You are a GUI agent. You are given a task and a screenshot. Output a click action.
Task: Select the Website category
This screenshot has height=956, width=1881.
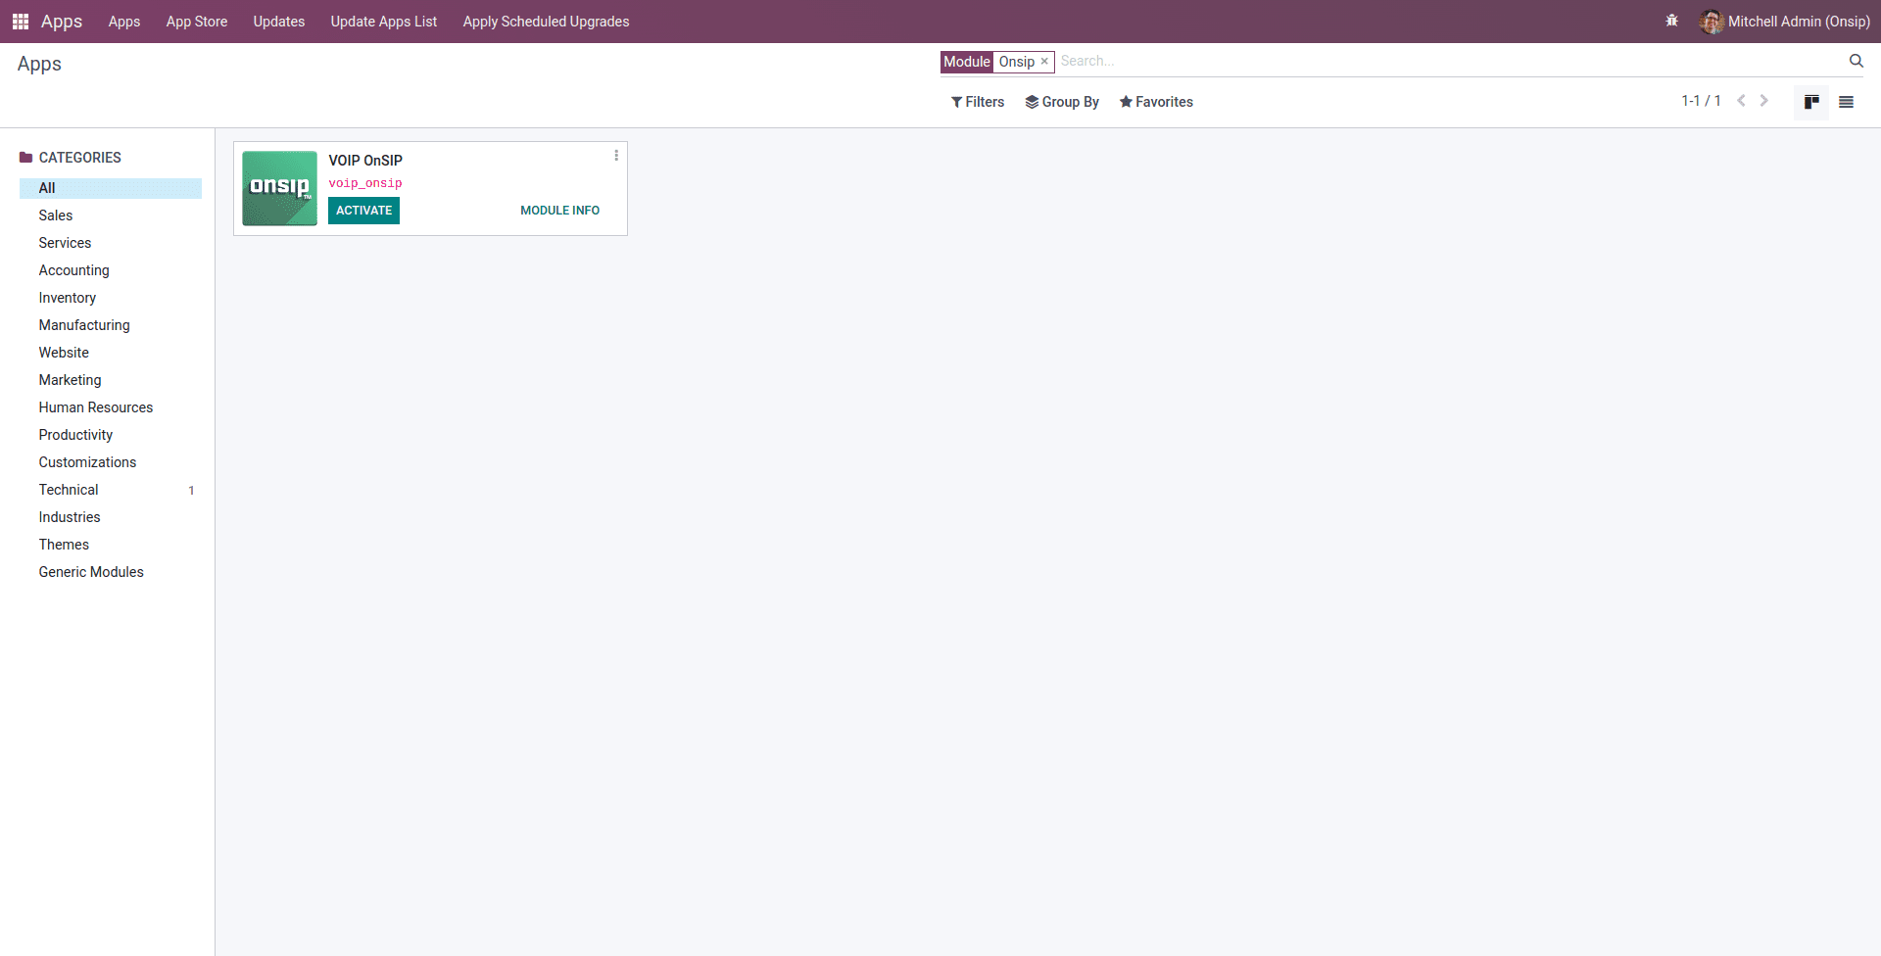[111, 353]
